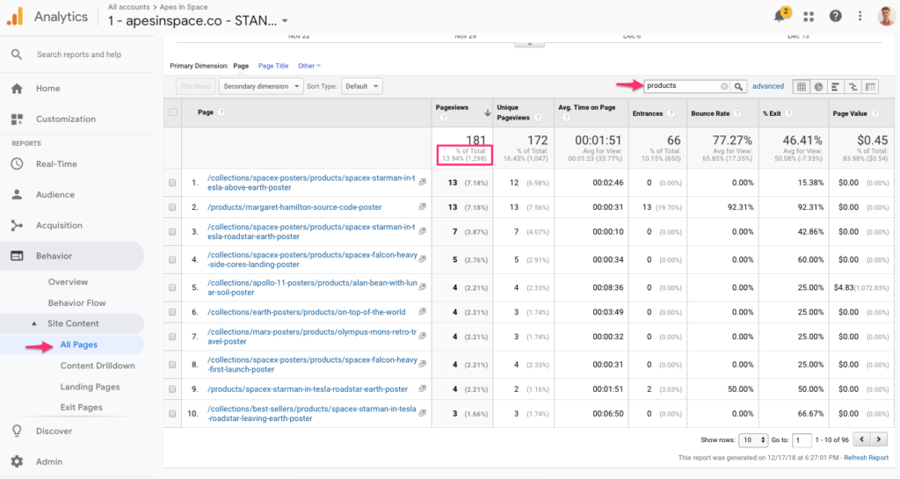Viewport: 900px width, 479px height.
Task: Go to previous page of results
Action: [861, 439]
